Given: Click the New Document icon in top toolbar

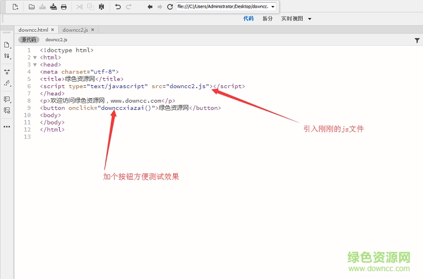Looking at the screenshot, I should pos(15,7).
